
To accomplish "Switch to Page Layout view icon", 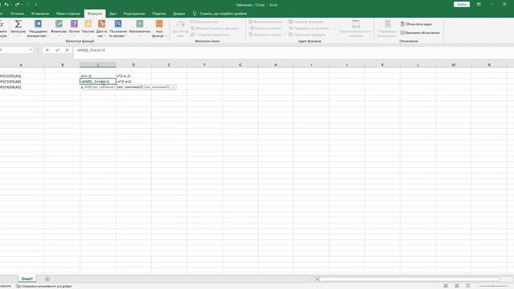I will pyautogui.click(x=457, y=286).
